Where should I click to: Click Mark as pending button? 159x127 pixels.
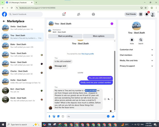click(x=65, y=36)
